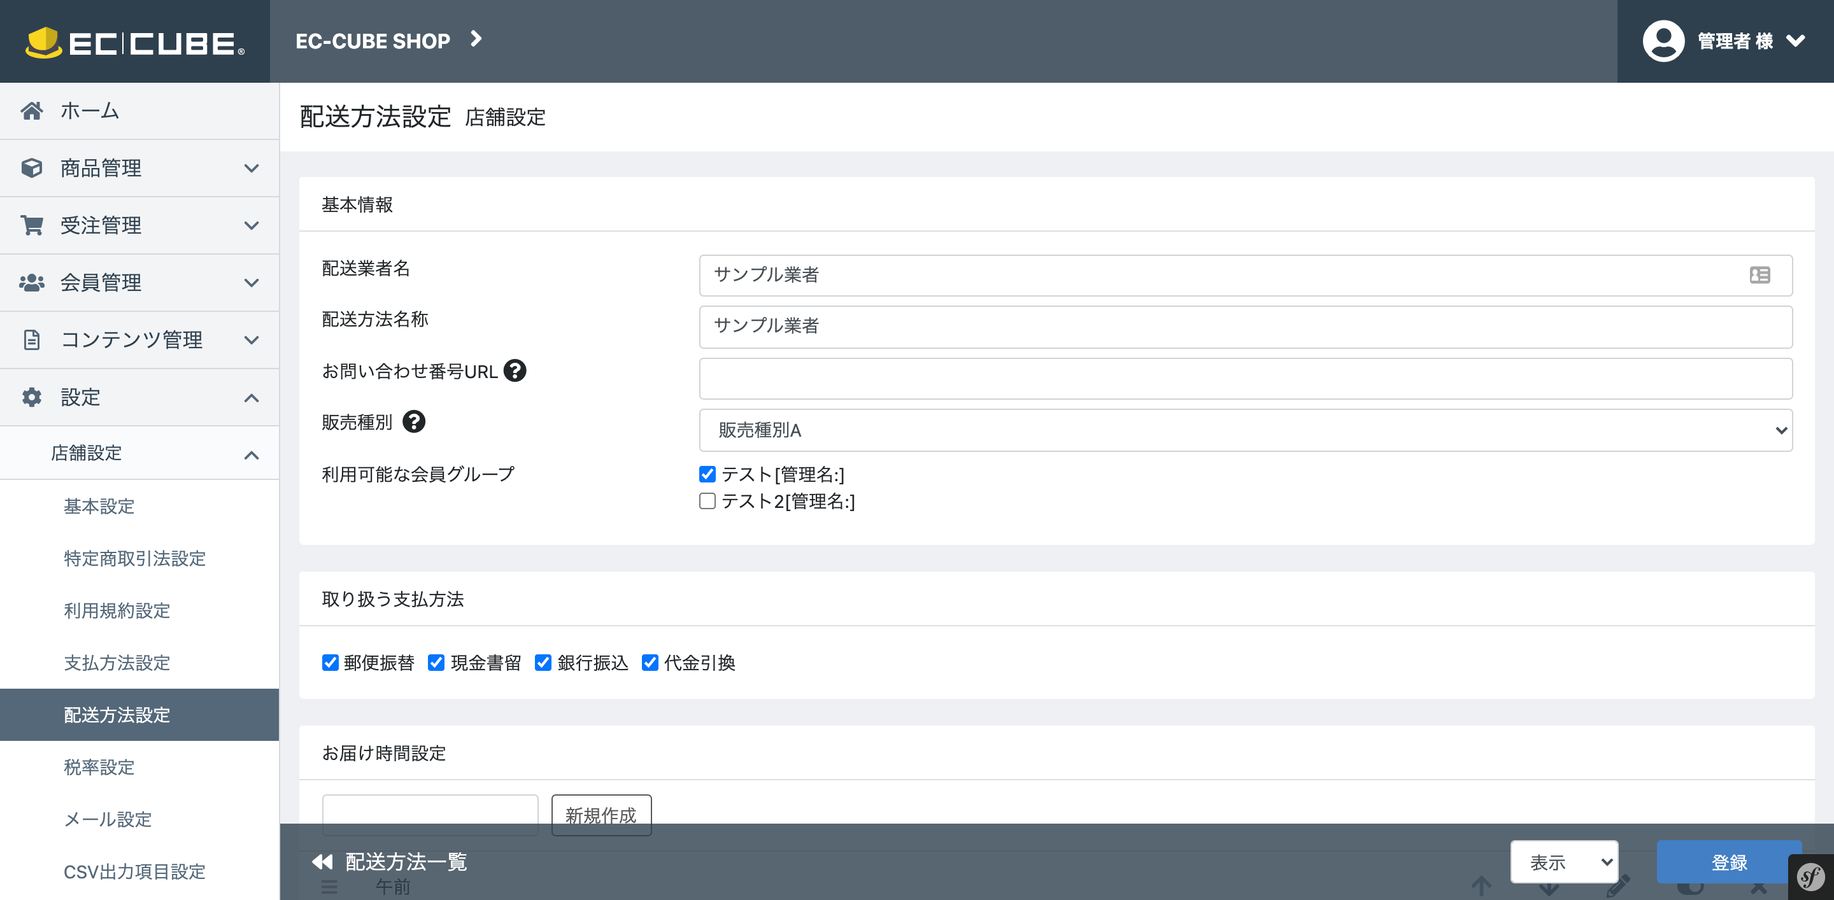The width and height of the screenshot is (1834, 900).
Task: Click the 基本情報 section heading
Action: [x=357, y=204]
